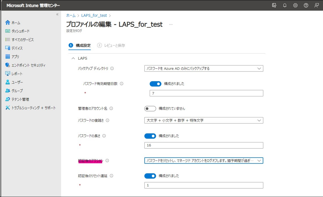Open the portal directory and subscription icon
This screenshot has width=323, height=197.
tap(274, 5)
